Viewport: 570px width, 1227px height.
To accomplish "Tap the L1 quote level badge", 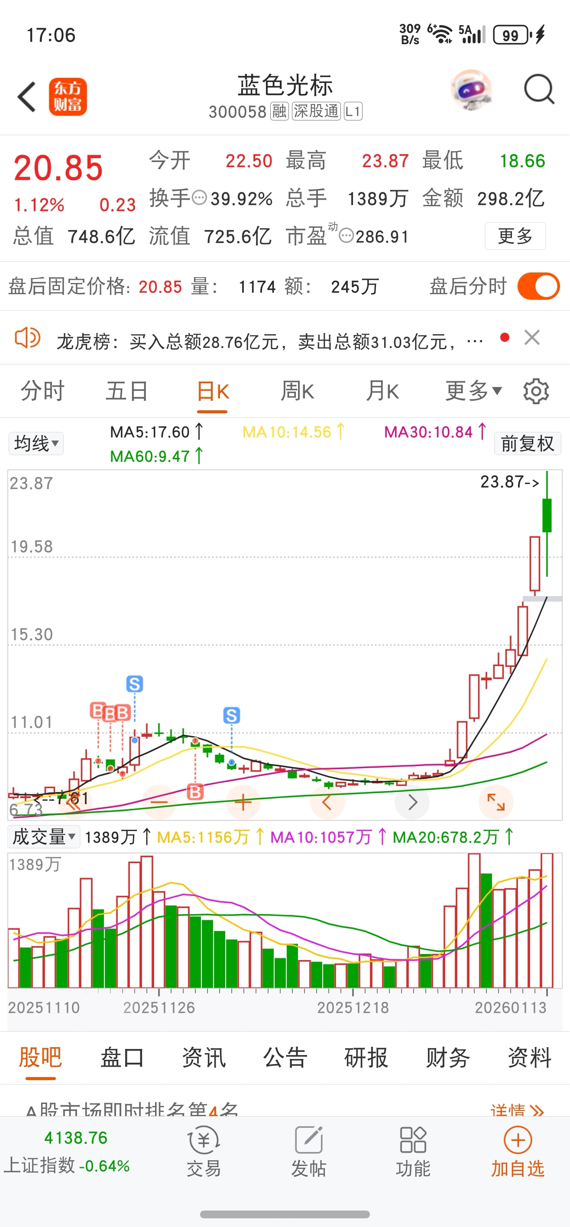I will point(353,111).
